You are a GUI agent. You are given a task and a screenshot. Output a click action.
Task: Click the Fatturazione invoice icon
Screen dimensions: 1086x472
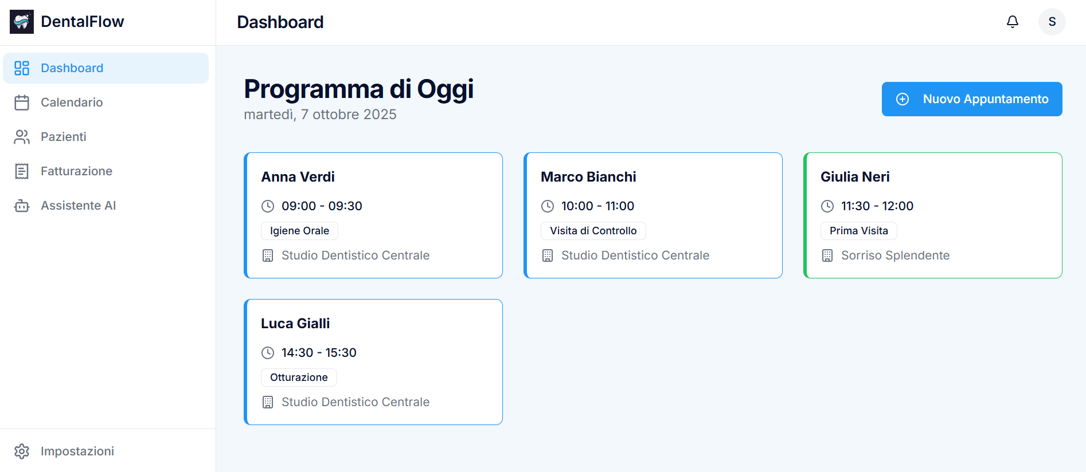(x=22, y=171)
